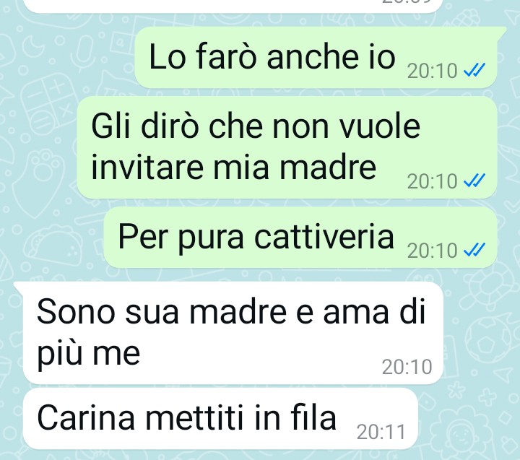This screenshot has height=460, width=520.
Task: Tap the 'Gli dirò che non vuole invitare mia madre' message
Action: point(287,147)
